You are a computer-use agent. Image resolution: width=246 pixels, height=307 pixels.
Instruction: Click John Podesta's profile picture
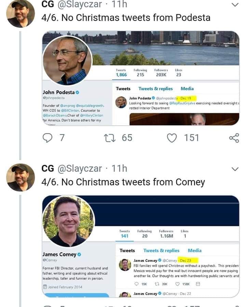(x=67, y=60)
